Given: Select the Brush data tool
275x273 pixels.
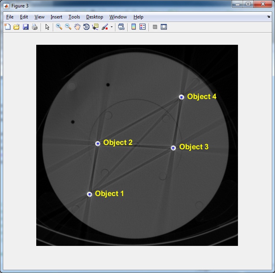Looking at the screenshot, I should [x=105, y=27].
